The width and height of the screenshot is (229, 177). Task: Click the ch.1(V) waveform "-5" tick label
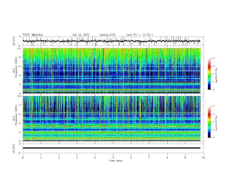(x=19, y=46)
